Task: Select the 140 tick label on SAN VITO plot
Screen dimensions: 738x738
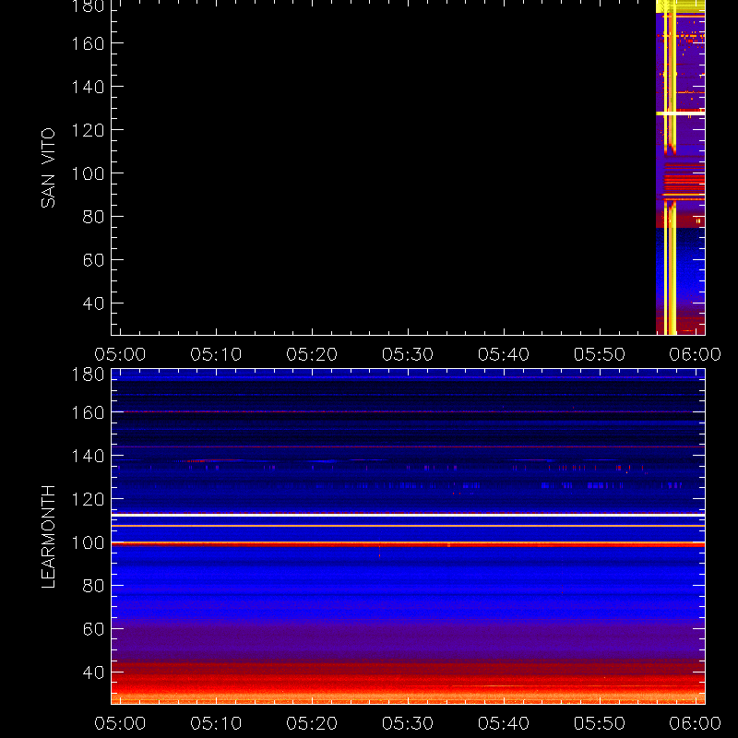Action: click(x=88, y=87)
